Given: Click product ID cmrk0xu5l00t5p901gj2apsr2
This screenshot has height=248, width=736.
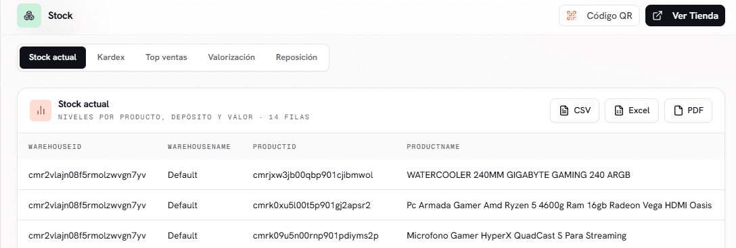Looking at the screenshot, I should point(312,206).
